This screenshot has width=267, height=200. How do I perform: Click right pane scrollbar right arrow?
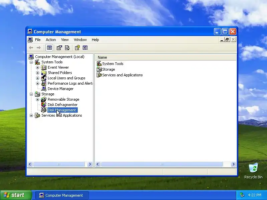[x=233, y=164]
